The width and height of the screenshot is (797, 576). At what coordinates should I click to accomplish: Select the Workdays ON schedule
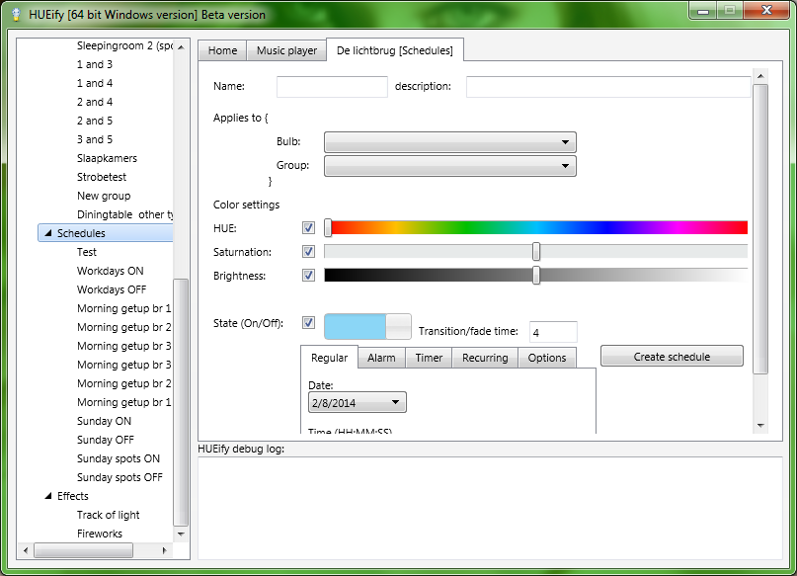(x=111, y=271)
